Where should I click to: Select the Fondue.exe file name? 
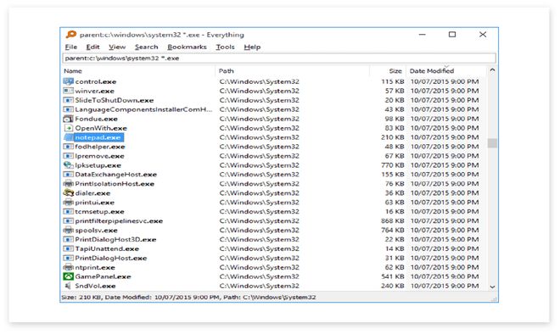click(x=96, y=119)
